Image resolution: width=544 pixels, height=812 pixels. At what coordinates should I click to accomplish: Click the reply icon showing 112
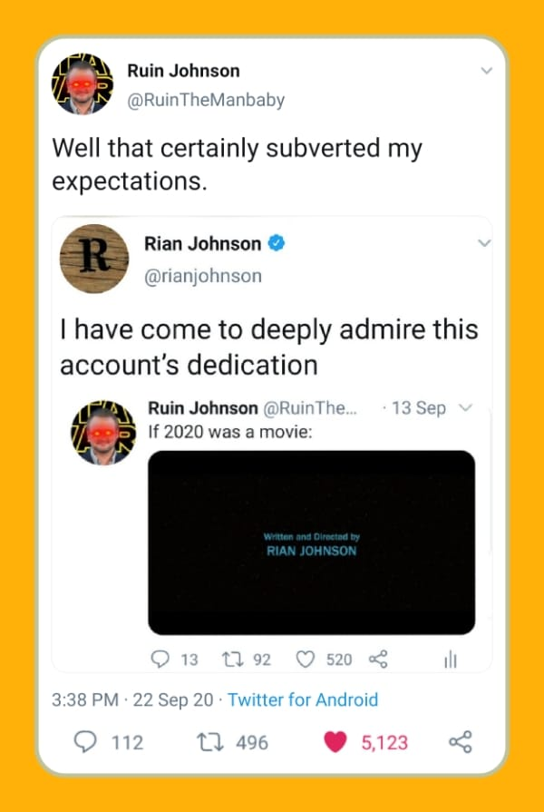pos(85,742)
